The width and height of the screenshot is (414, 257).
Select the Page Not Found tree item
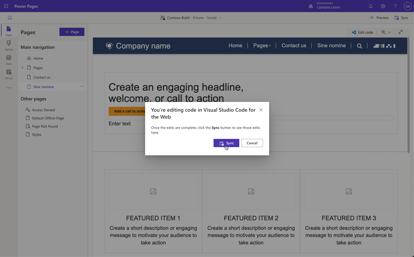pos(45,126)
